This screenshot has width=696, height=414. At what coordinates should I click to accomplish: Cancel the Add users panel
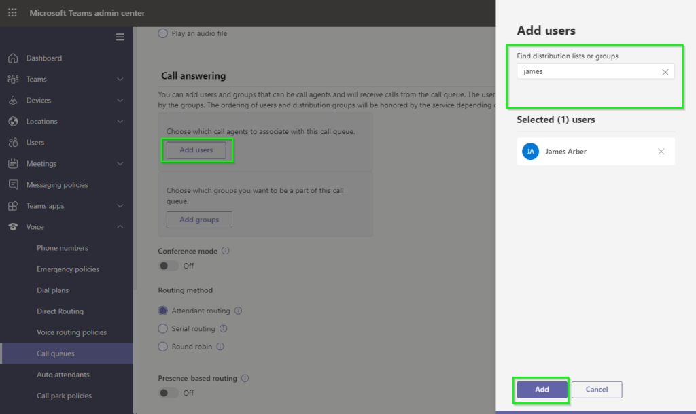tap(597, 390)
